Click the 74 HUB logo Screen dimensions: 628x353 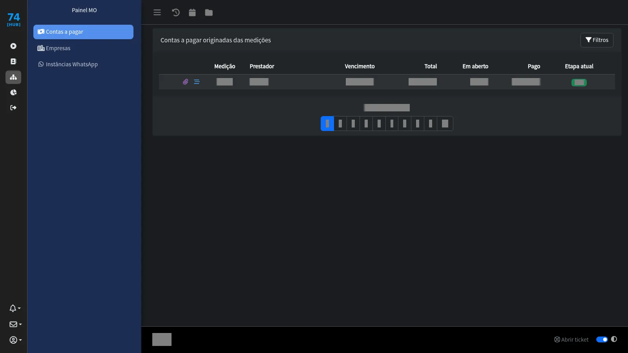pos(14,20)
